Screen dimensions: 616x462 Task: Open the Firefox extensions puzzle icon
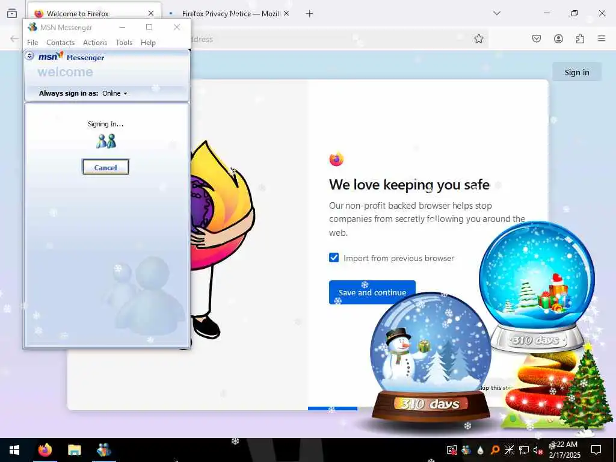(580, 38)
